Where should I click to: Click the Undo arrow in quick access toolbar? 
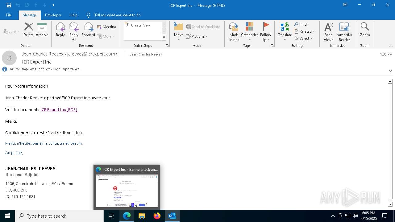coord(18,5)
